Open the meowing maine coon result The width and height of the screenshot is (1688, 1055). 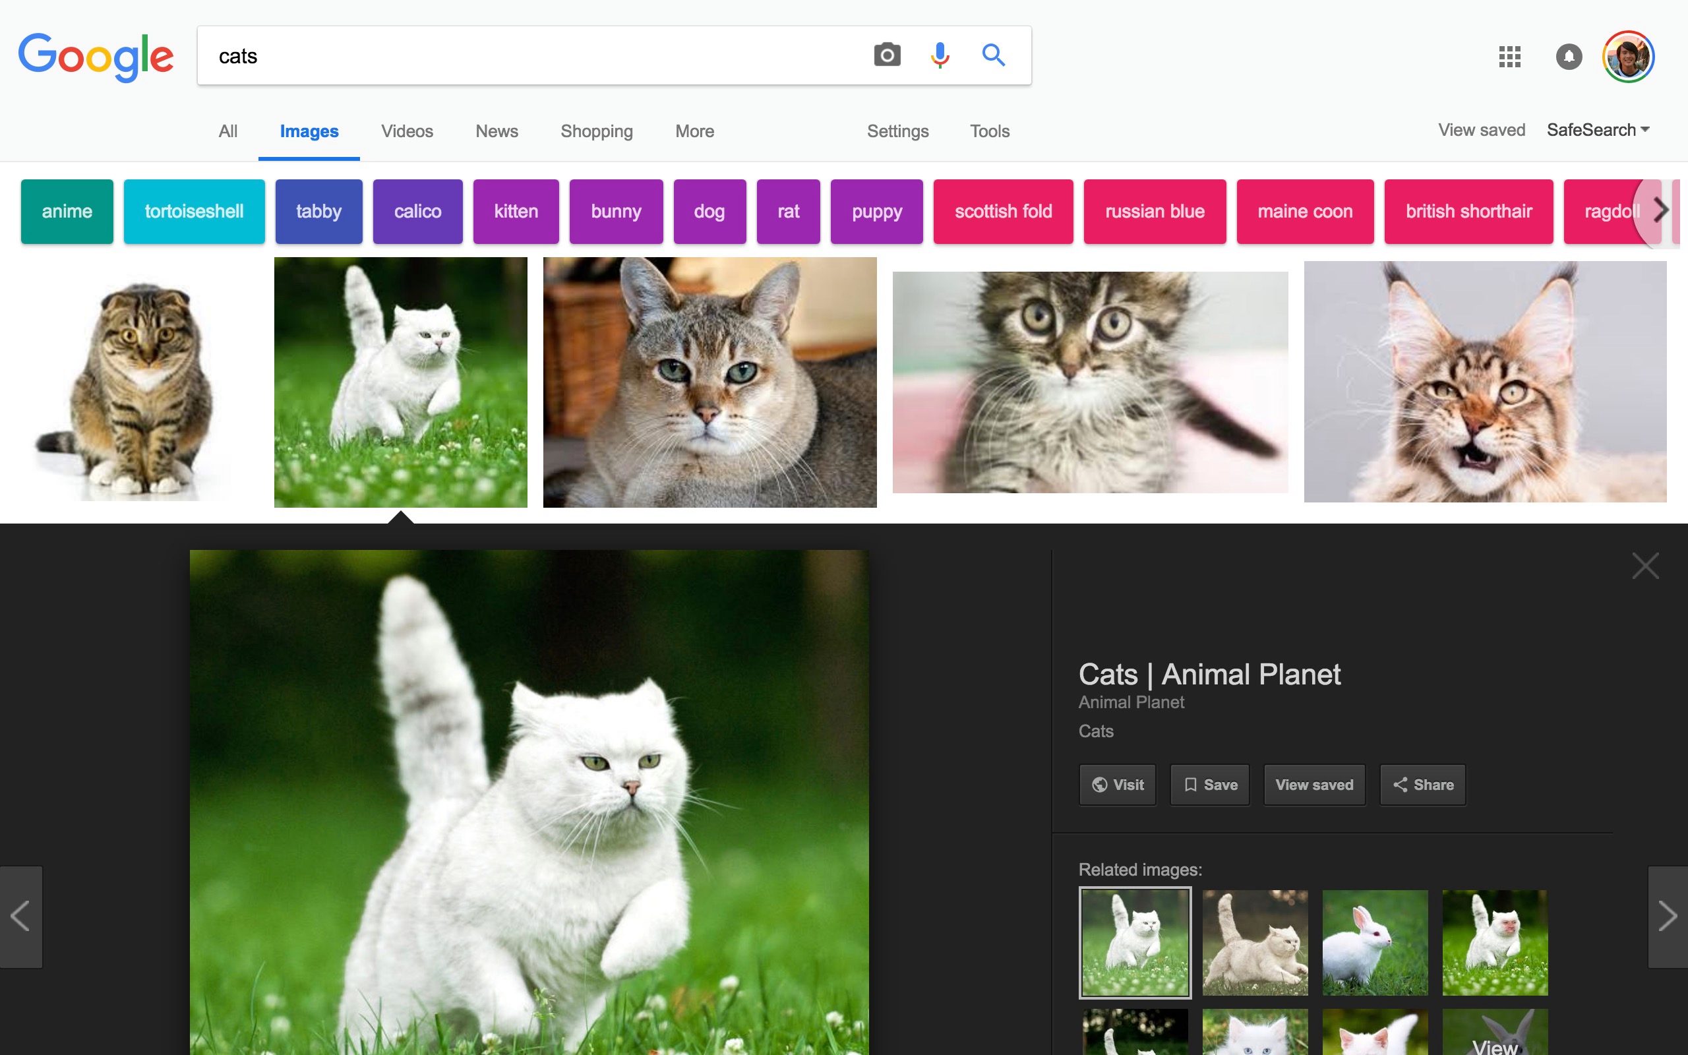coord(1485,382)
